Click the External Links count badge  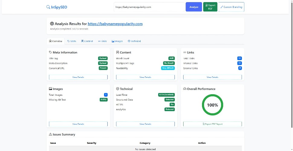(x=240, y=68)
